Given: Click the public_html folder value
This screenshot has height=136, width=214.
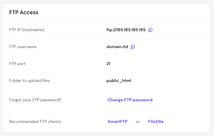Looking at the screenshot, I should point(119,81).
